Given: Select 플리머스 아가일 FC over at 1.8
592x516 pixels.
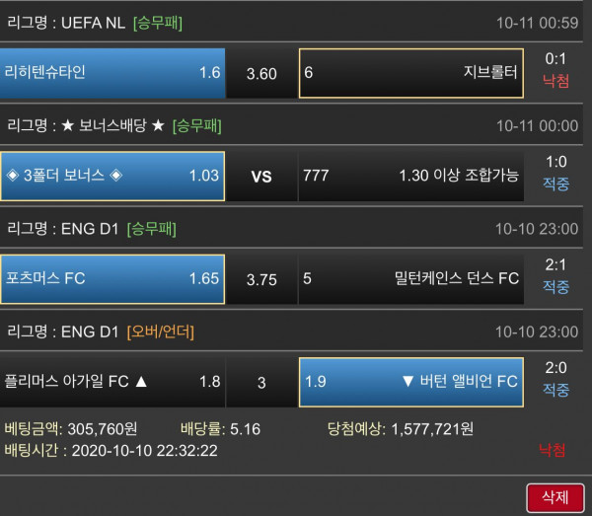Looking at the screenshot, I should click(x=112, y=381).
